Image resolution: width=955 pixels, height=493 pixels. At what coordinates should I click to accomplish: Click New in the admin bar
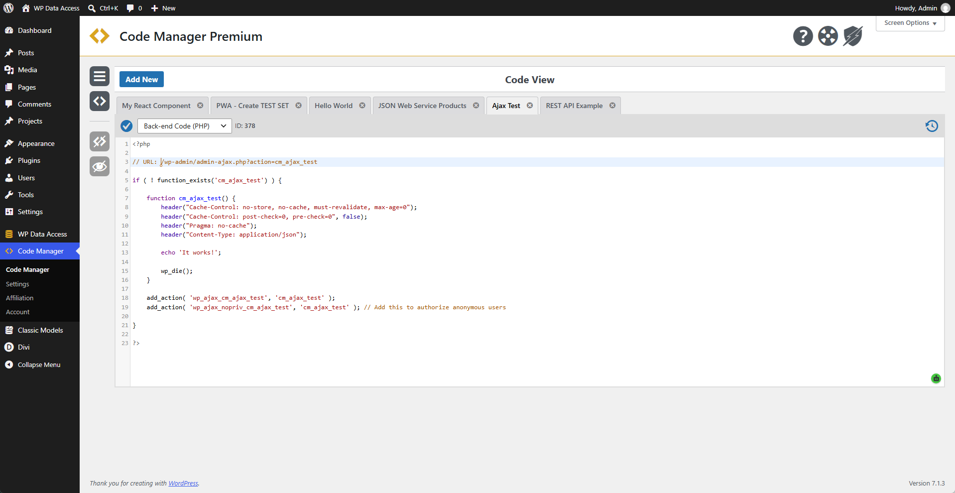click(163, 8)
